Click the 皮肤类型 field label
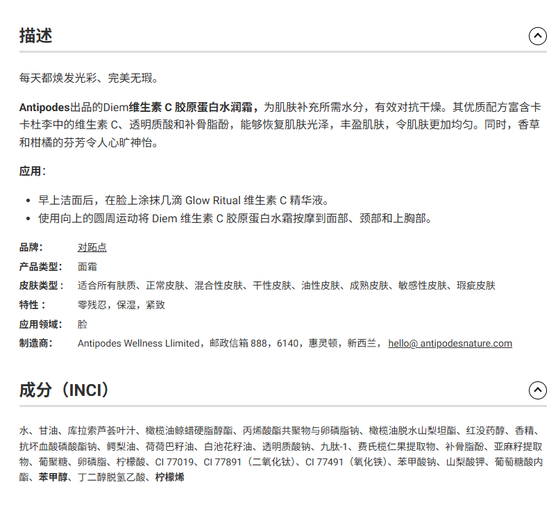The width and height of the screenshot is (558, 530). (x=41, y=285)
